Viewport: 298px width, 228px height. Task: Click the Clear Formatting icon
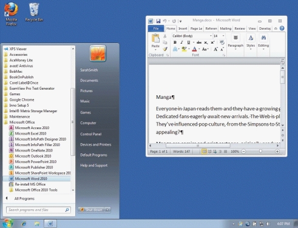pos(222,42)
